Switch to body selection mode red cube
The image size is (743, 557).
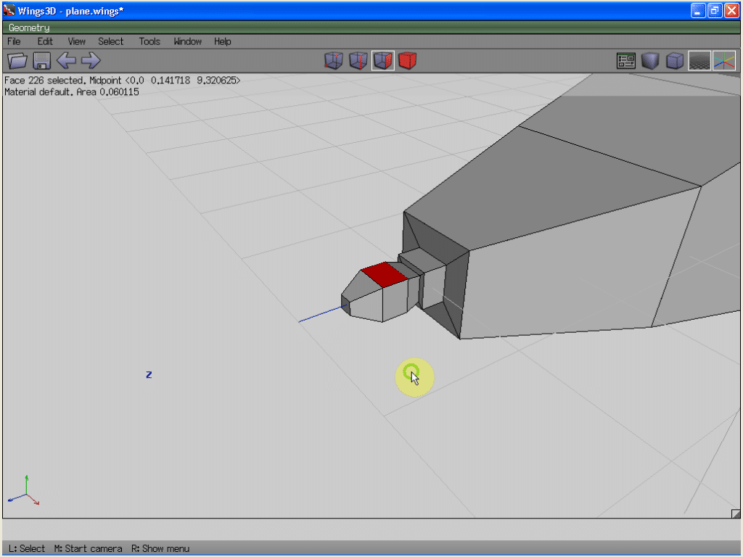(x=408, y=61)
